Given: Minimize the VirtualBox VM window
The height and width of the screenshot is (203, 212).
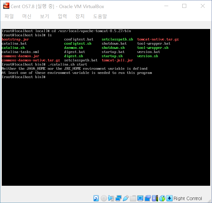Looking at the screenshot, I should (x=166, y=6).
